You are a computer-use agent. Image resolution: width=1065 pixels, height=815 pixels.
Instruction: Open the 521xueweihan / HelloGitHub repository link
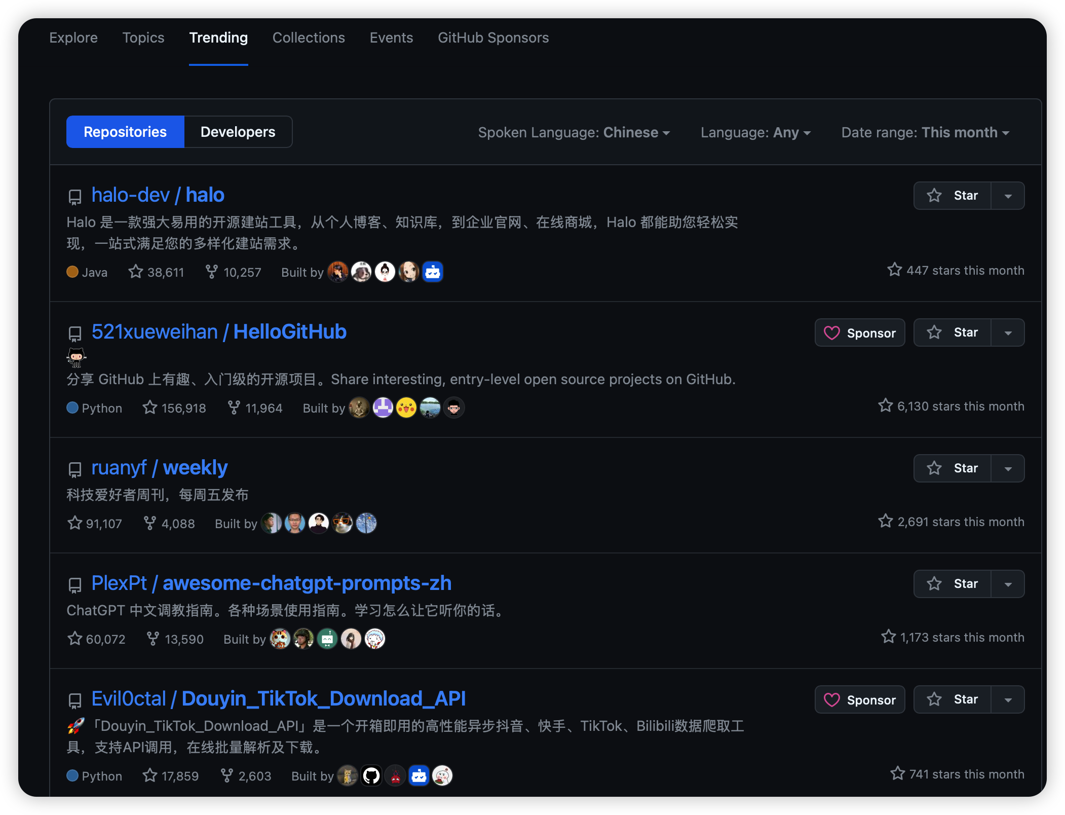pyautogui.click(x=219, y=332)
